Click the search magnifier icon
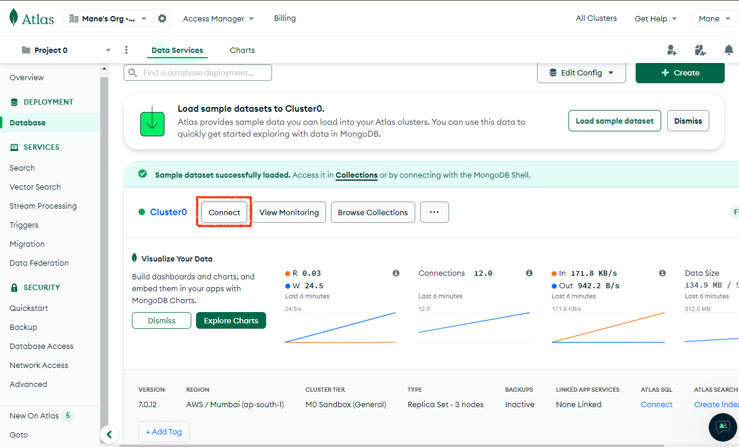 132,73
